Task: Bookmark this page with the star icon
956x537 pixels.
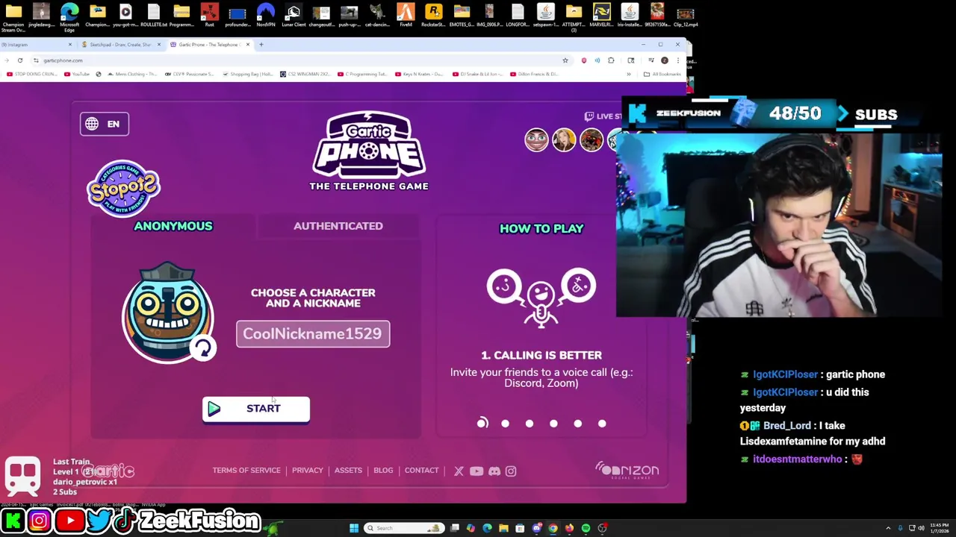Action: coord(565,60)
